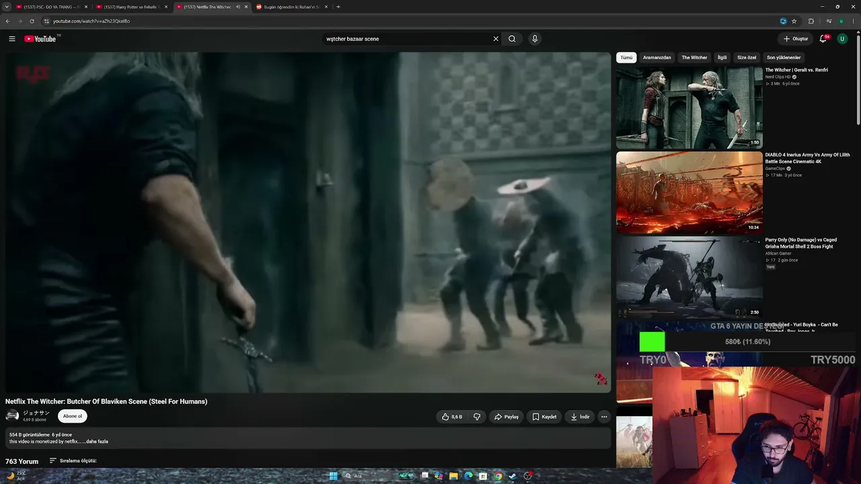Viewport: 861px width, 484px height.
Task: Switch to the Harry Potter ve Felsefe tab
Action: [132, 7]
